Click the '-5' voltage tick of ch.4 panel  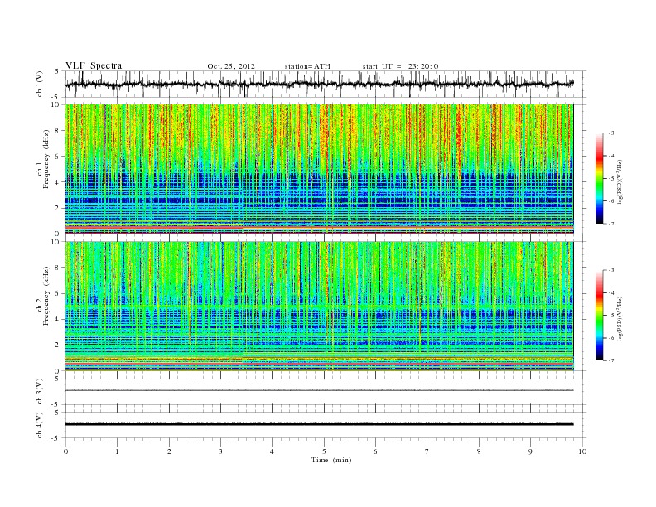(56, 438)
